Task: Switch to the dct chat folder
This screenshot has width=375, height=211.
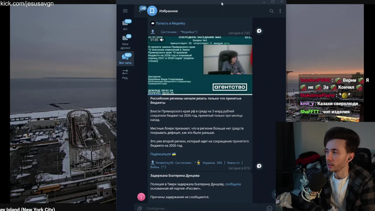Action: [x=125, y=25]
